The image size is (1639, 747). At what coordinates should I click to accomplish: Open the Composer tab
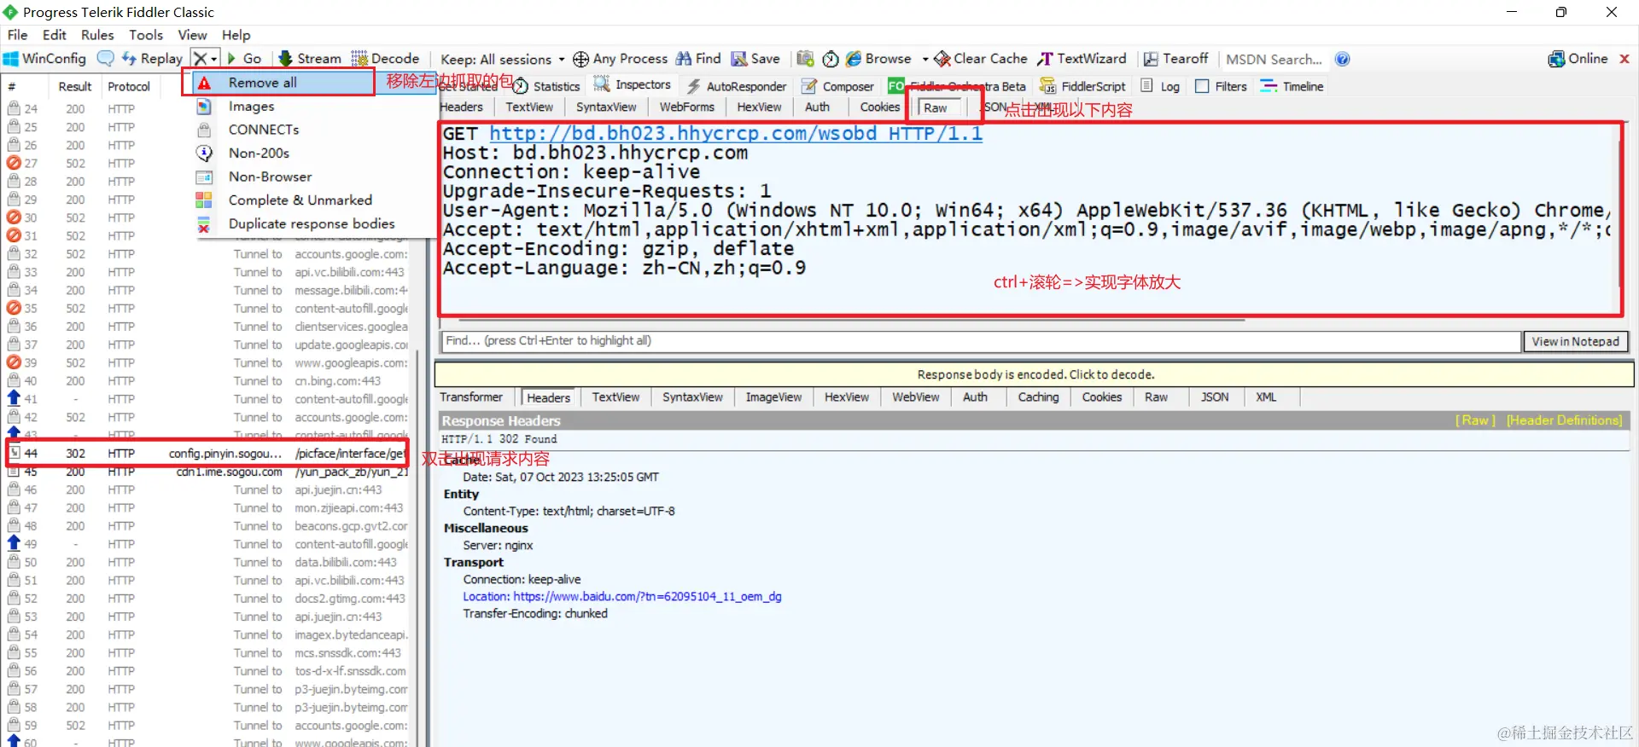click(x=837, y=86)
